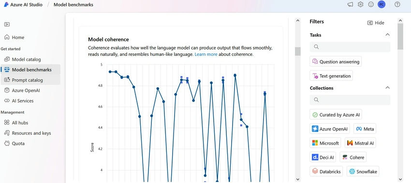The width and height of the screenshot is (411, 183).
Task: Click the first coherence data point
Action: pyautogui.click(x=110, y=72)
